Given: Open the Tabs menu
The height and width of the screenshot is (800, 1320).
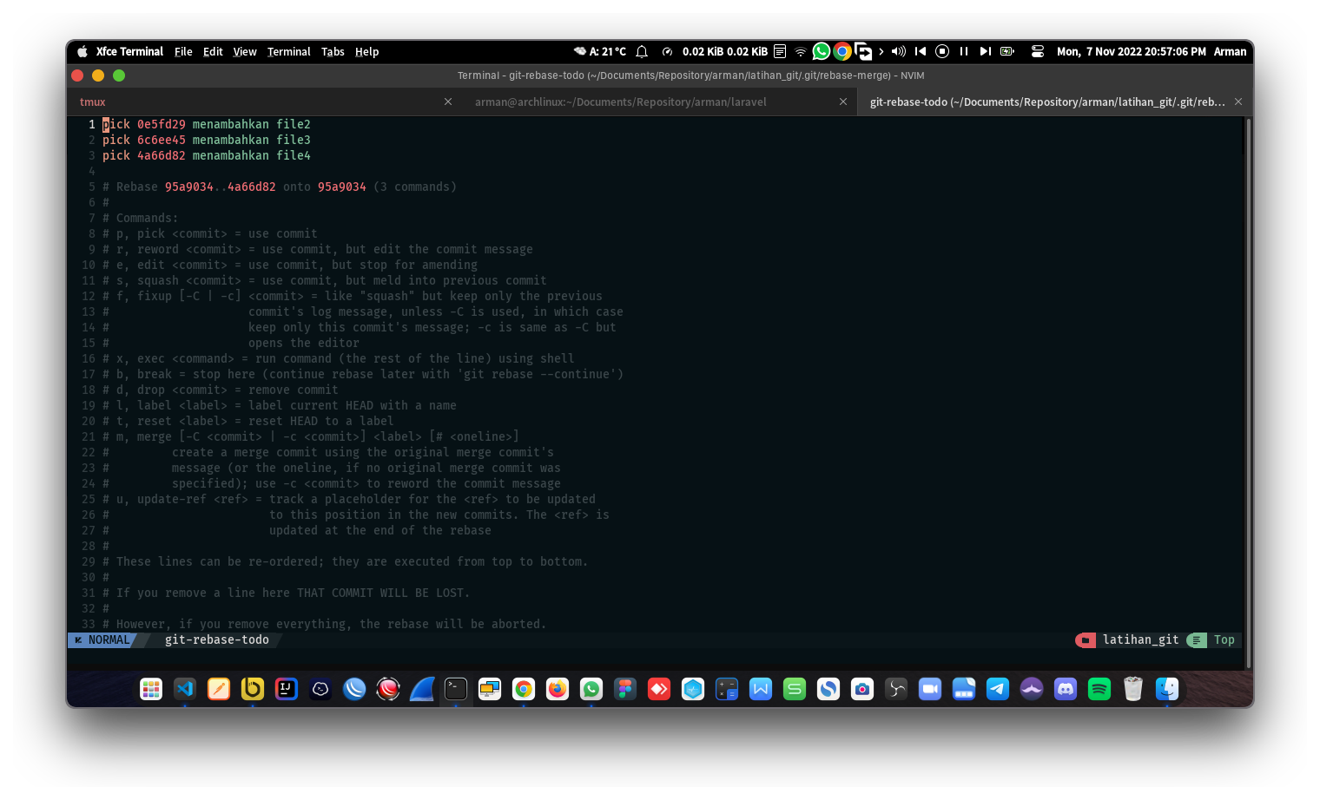Looking at the screenshot, I should [333, 51].
